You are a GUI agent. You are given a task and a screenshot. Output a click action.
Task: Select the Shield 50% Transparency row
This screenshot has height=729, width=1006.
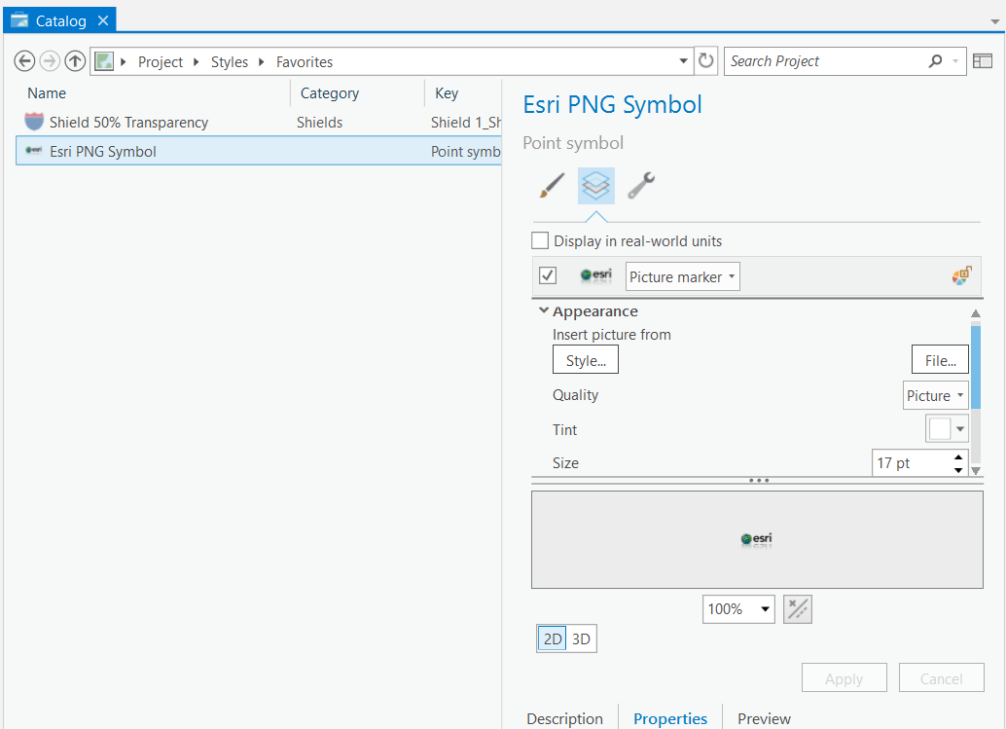click(x=259, y=122)
